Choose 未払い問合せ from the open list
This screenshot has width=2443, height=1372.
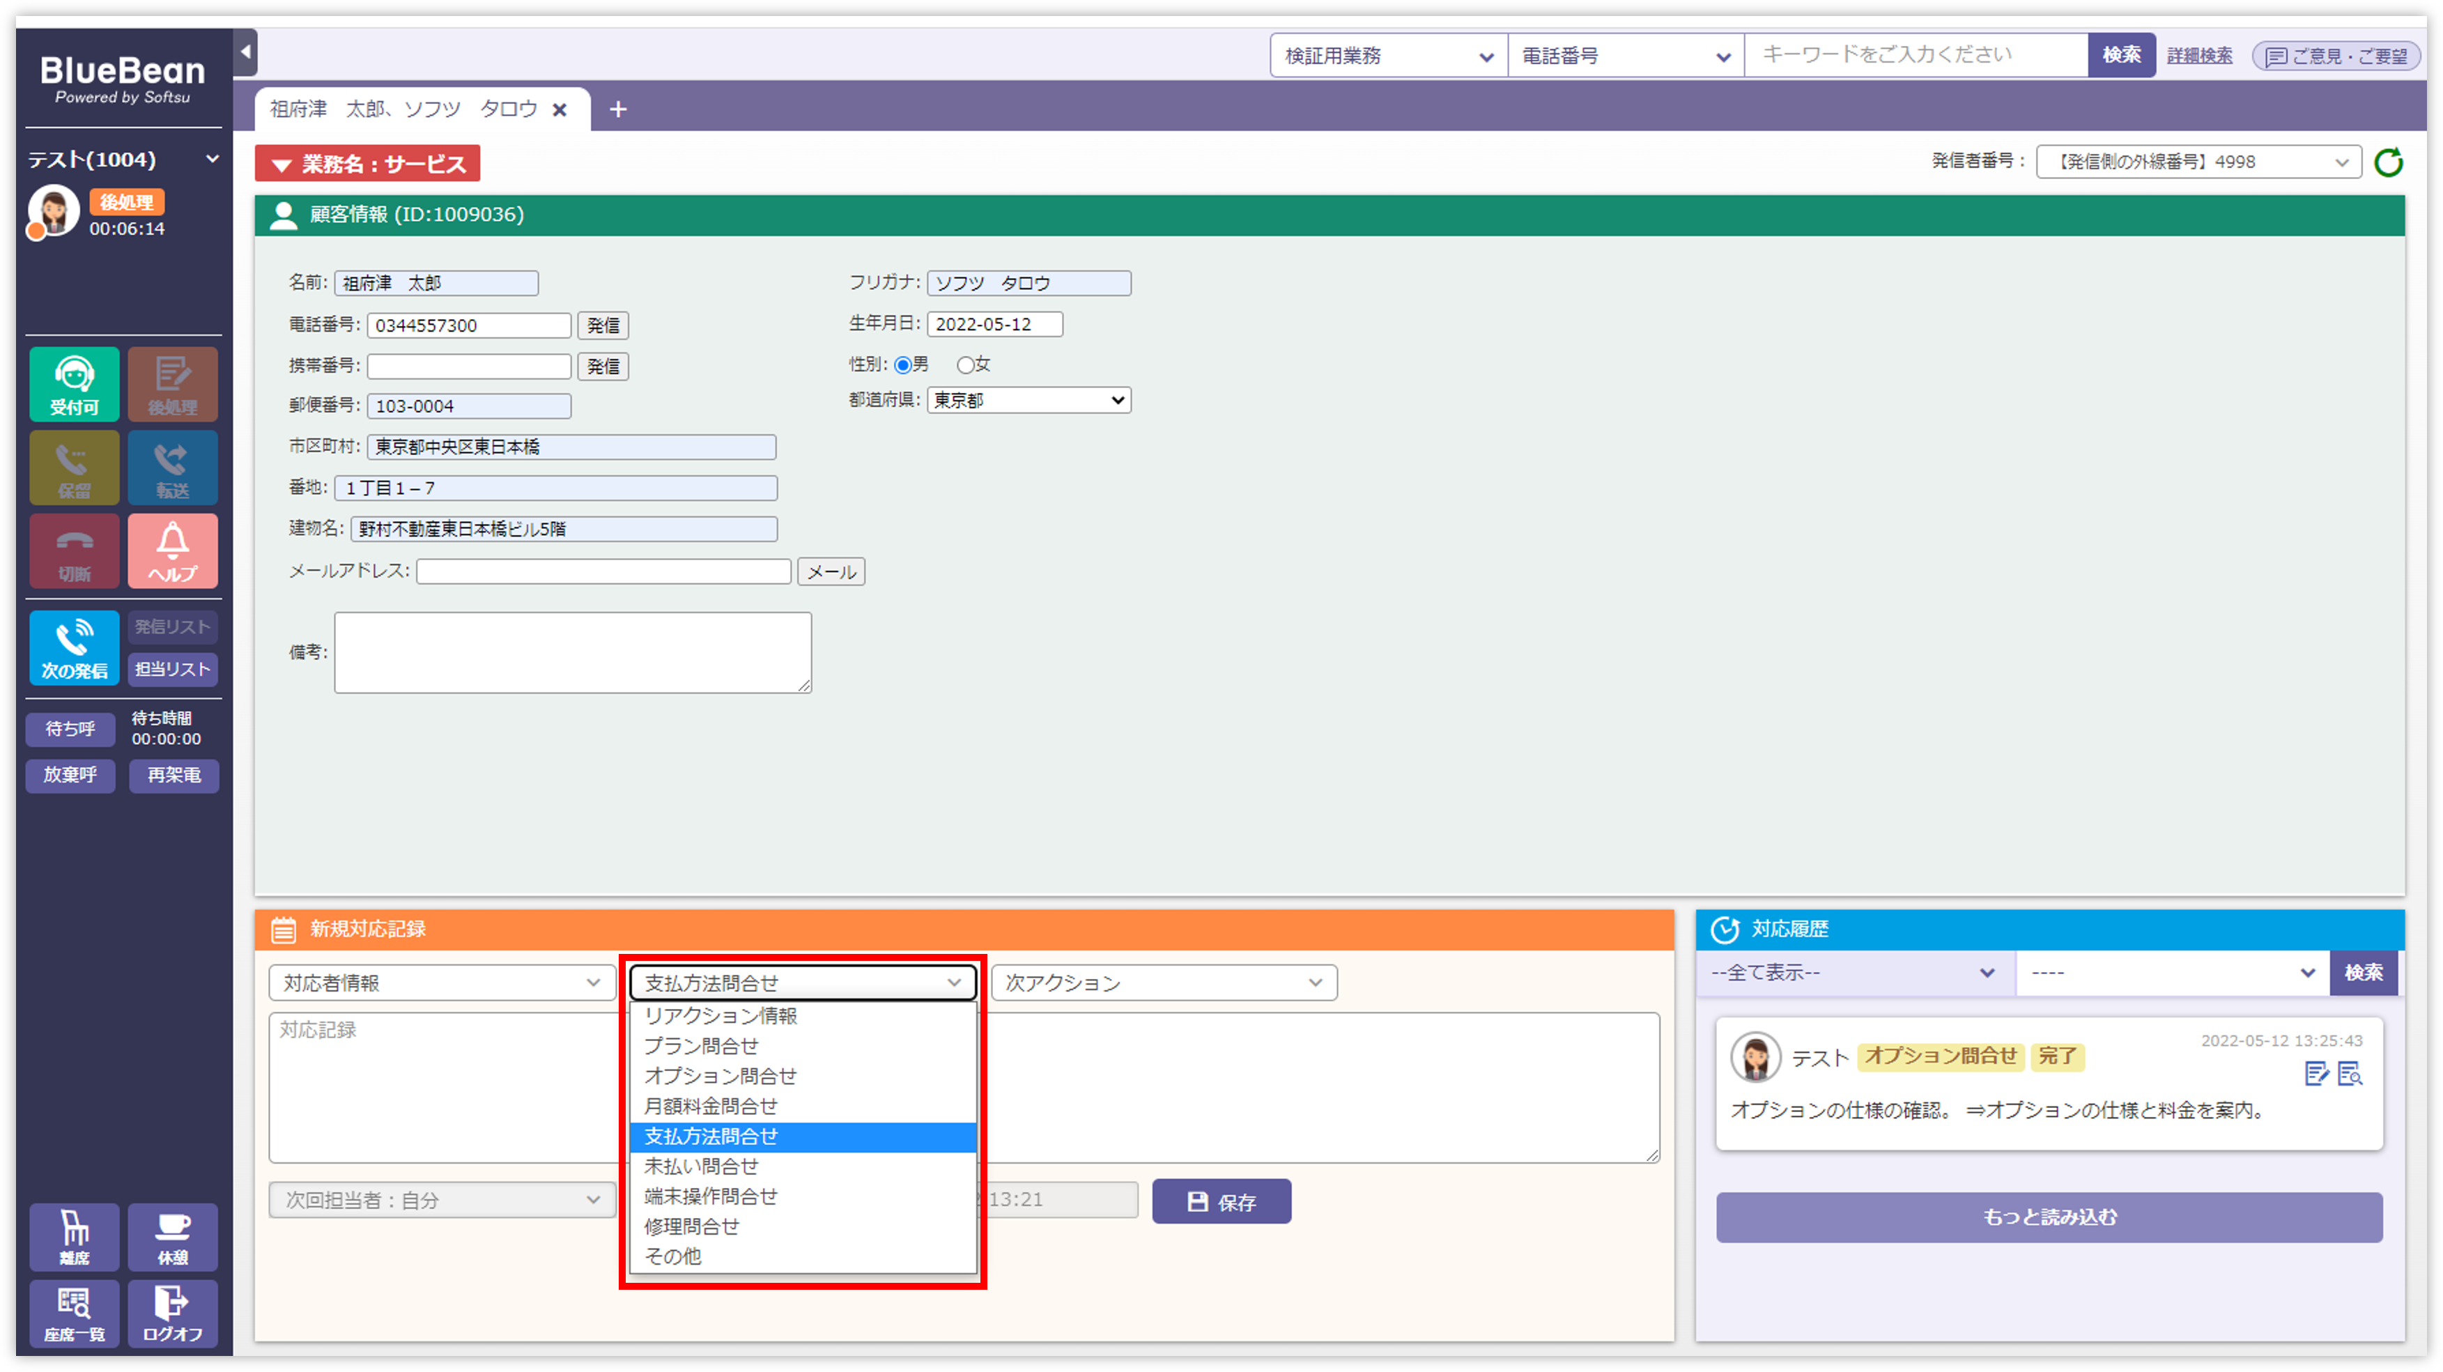pos(702,1166)
